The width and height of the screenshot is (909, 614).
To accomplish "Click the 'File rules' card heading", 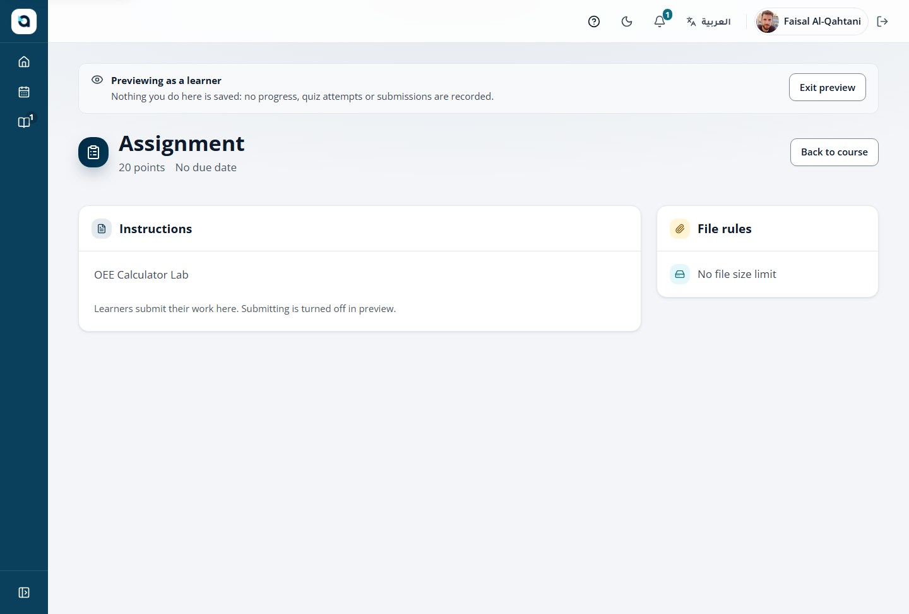I will pyautogui.click(x=725, y=229).
